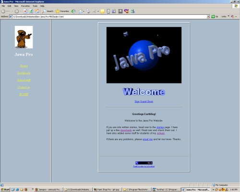The image size is (240, 192).
Task: Open the Favorites menu
Action: 25,6
